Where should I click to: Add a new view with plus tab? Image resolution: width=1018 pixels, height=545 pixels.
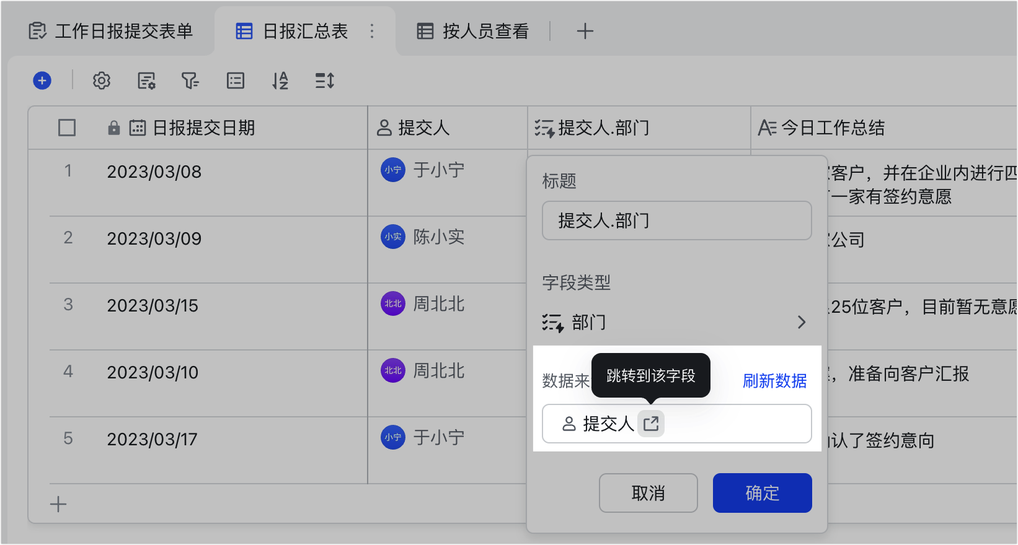[585, 31]
